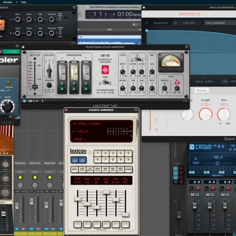Click the Softube button
Image resolution: width=236 pixels, height=236 pixels.
(x=12, y=51)
